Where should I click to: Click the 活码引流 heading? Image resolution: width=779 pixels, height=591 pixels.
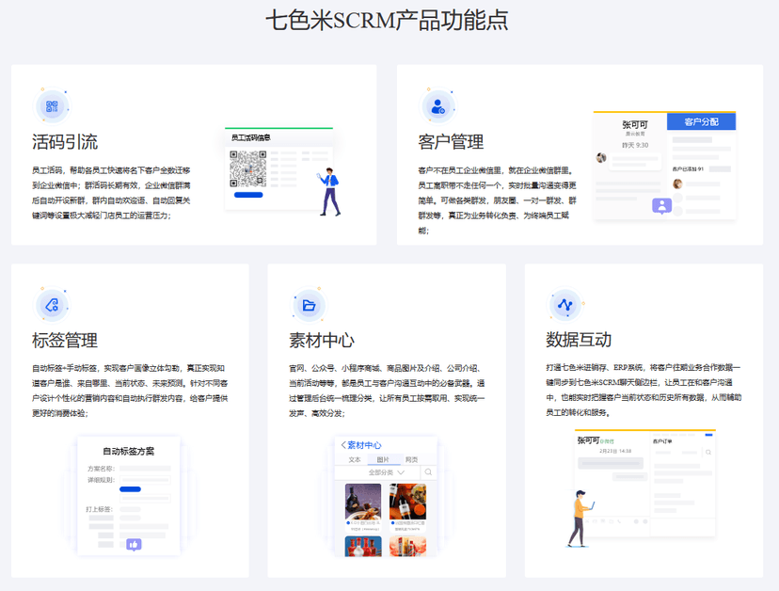[x=65, y=142]
